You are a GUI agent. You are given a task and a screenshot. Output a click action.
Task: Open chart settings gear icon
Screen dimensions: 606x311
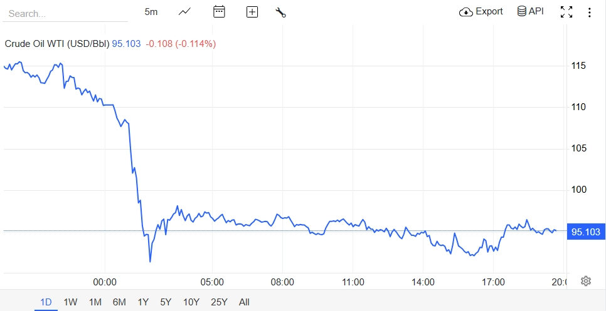(586, 281)
